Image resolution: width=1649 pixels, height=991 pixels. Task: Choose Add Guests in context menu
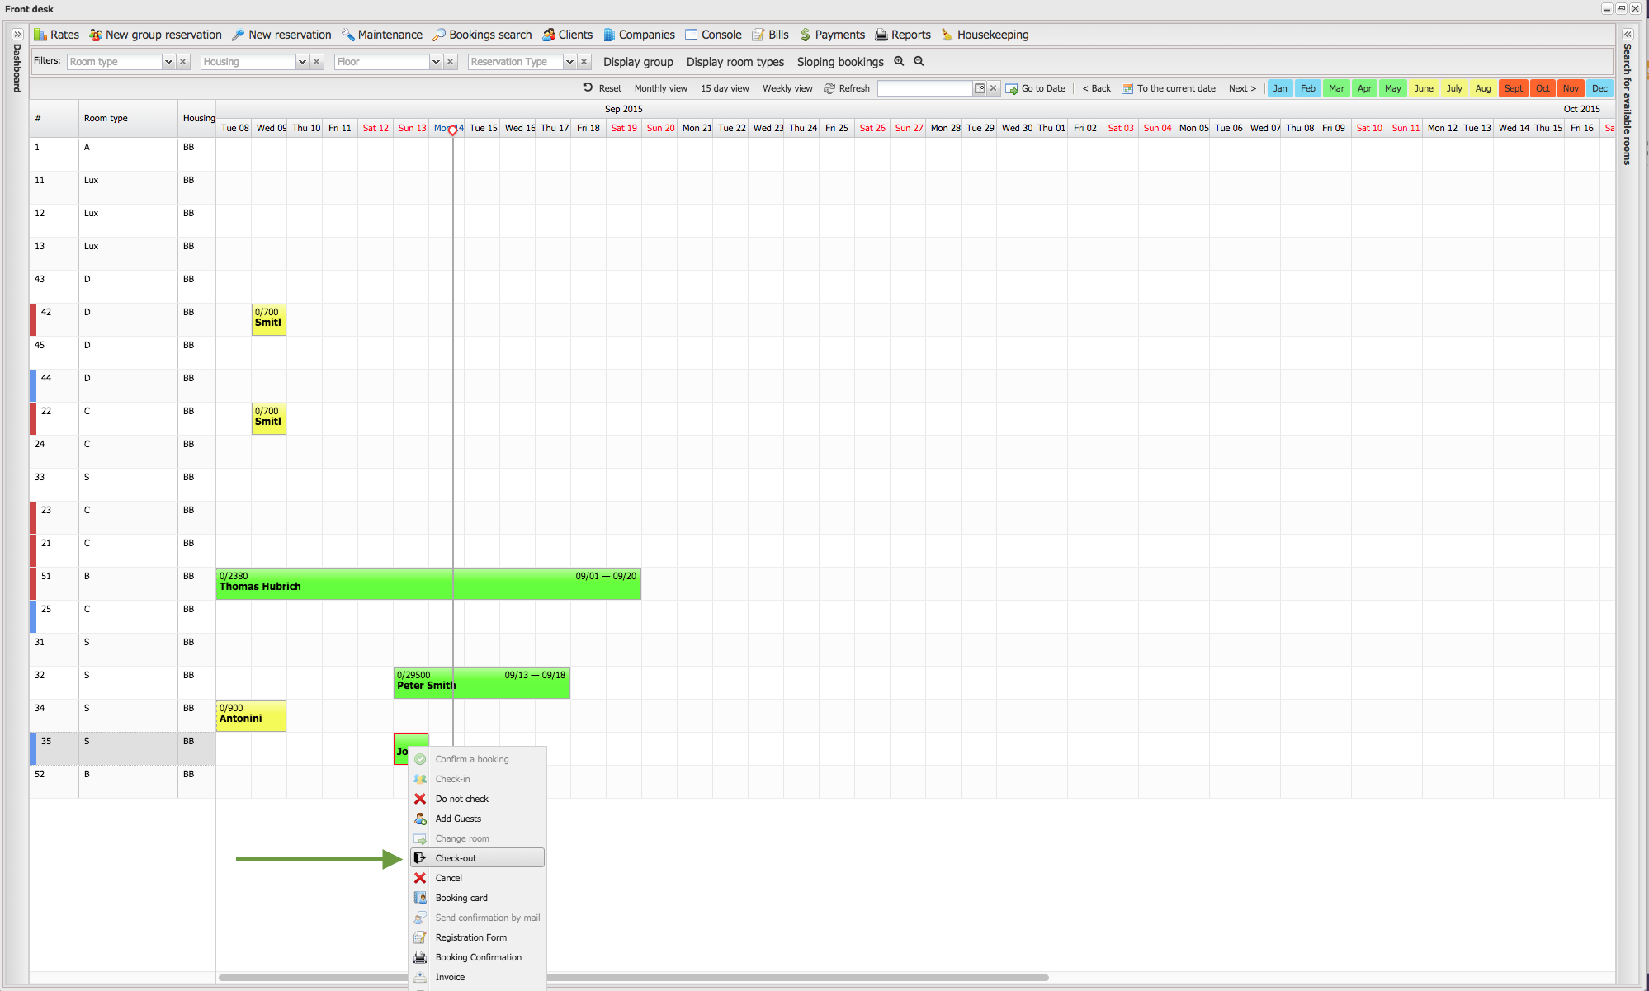[478, 819]
